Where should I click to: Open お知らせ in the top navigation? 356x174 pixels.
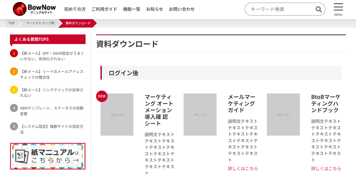154,9
